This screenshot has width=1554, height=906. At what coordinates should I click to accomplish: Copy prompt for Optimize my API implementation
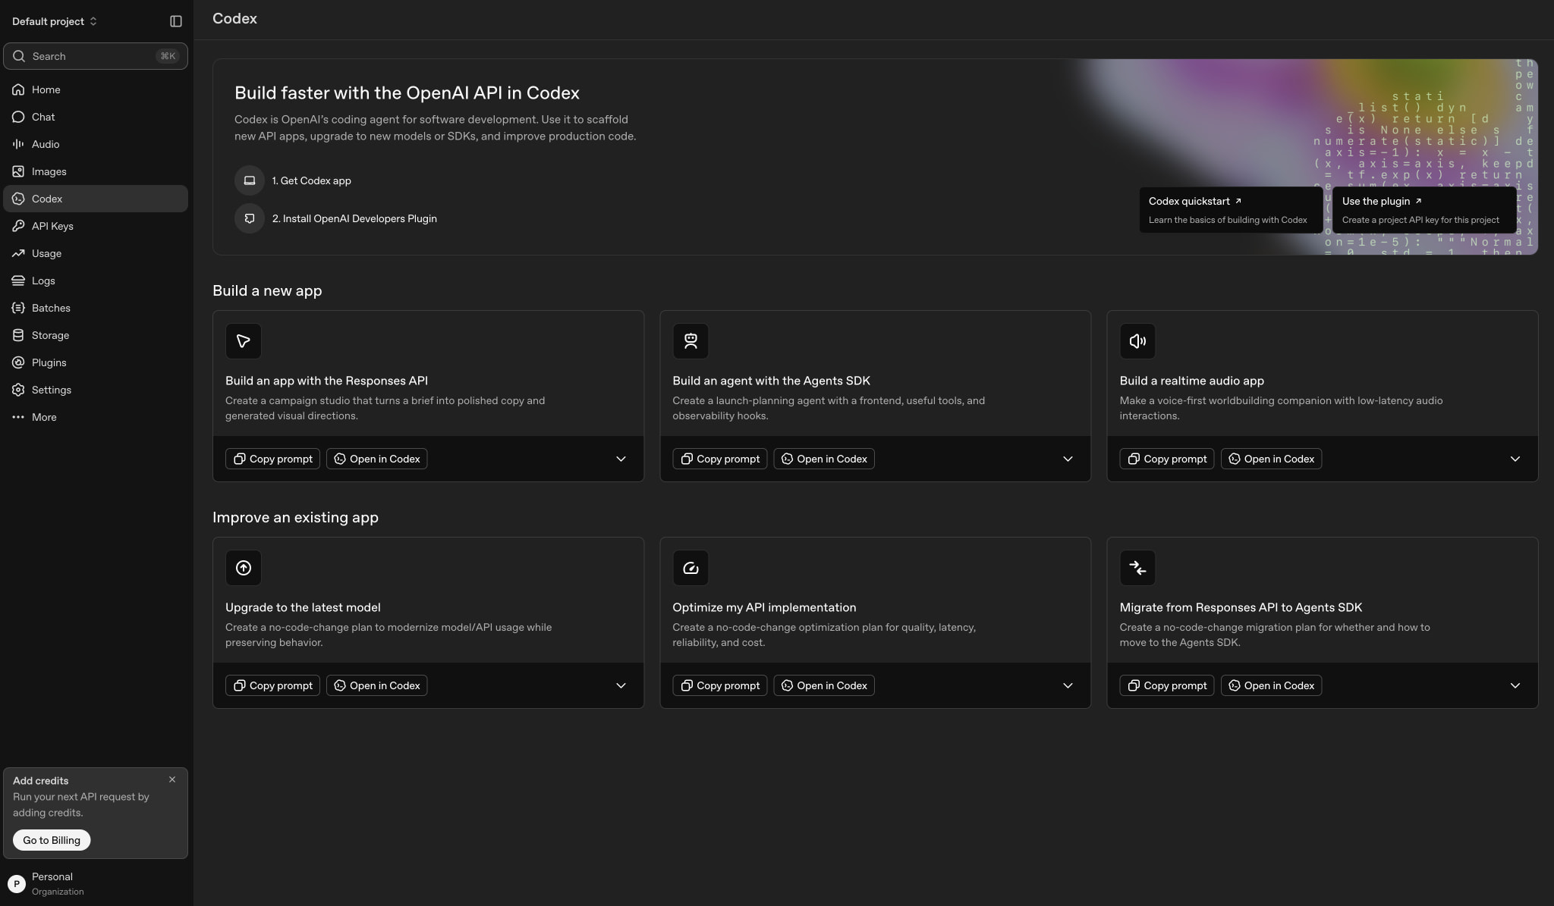tap(719, 685)
